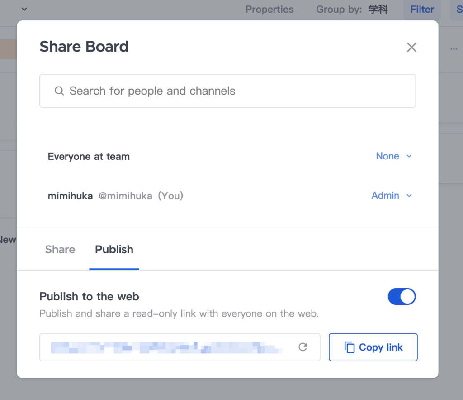
Task: Close the Share Board dialog
Action: pyautogui.click(x=411, y=48)
